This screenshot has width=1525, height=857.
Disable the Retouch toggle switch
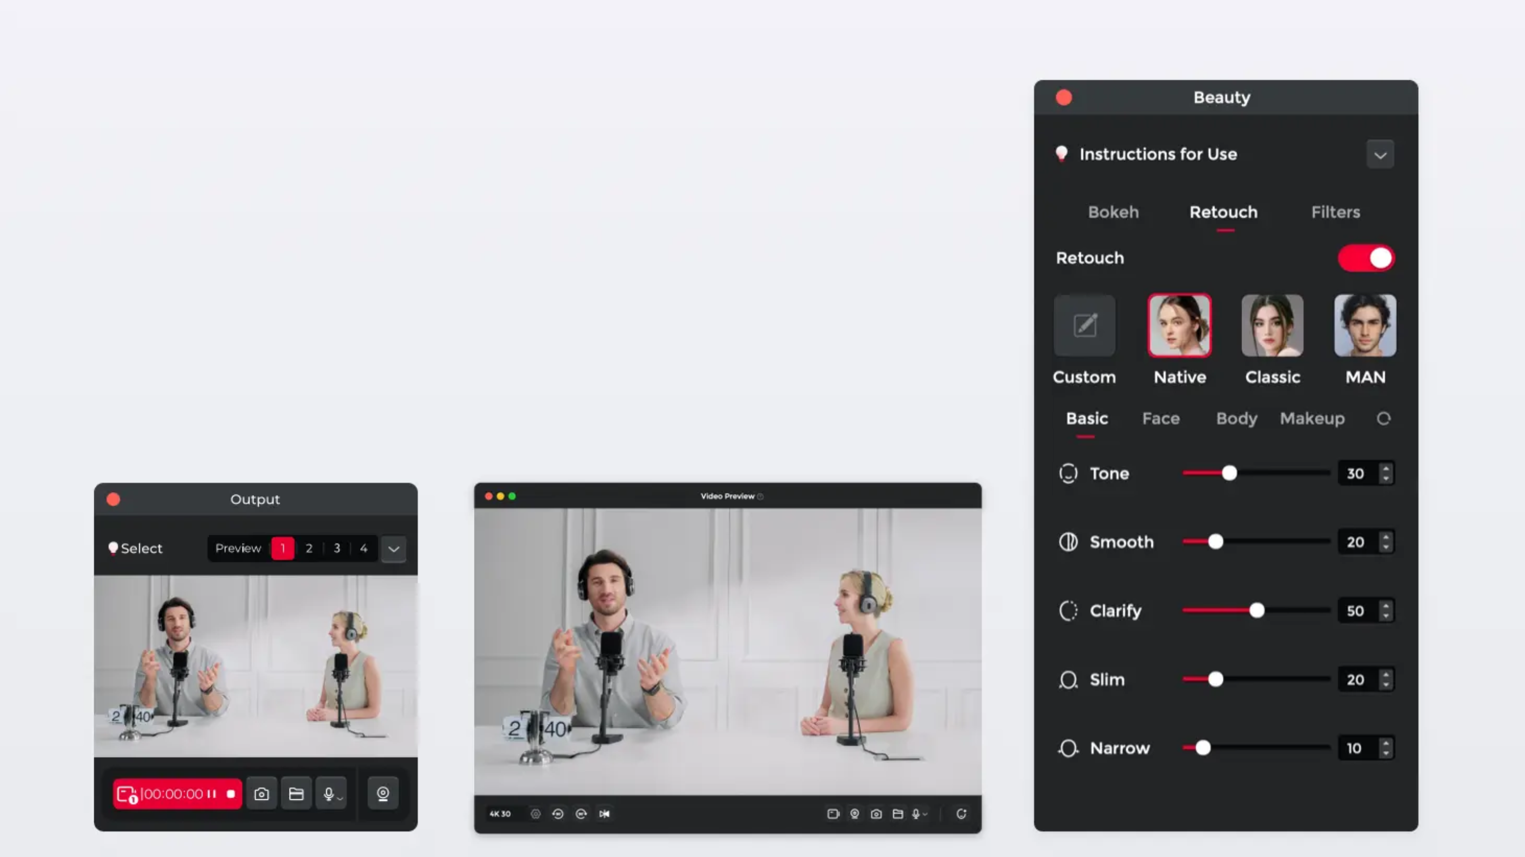1366,258
